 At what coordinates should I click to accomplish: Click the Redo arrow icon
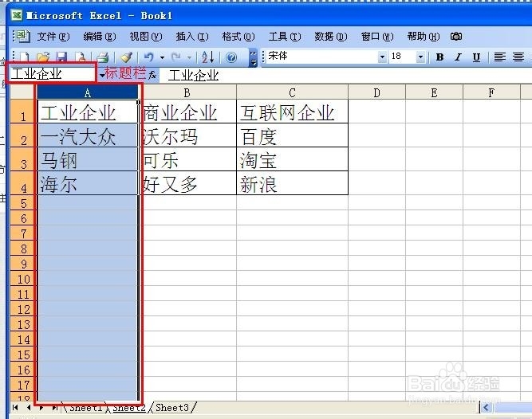[175, 57]
